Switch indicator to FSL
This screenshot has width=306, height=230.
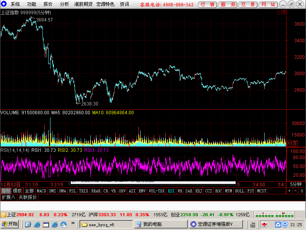(x=73, y=191)
